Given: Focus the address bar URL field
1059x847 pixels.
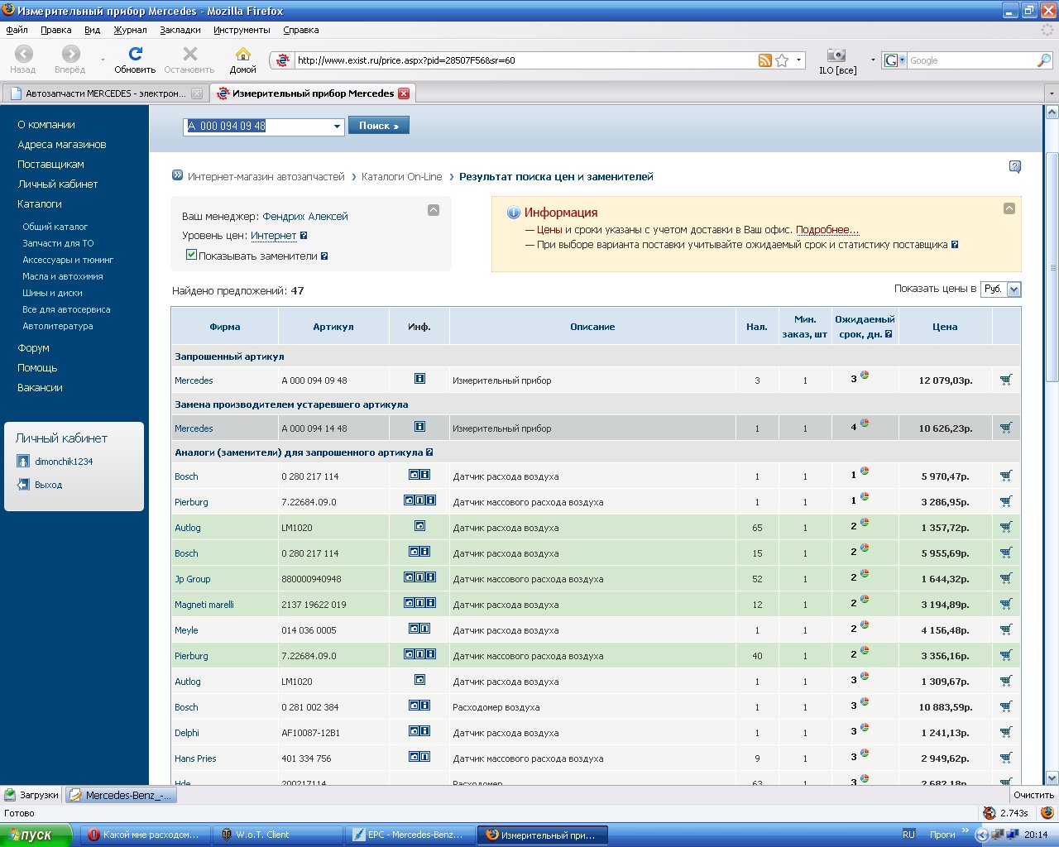Looking at the screenshot, I should (525, 60).
